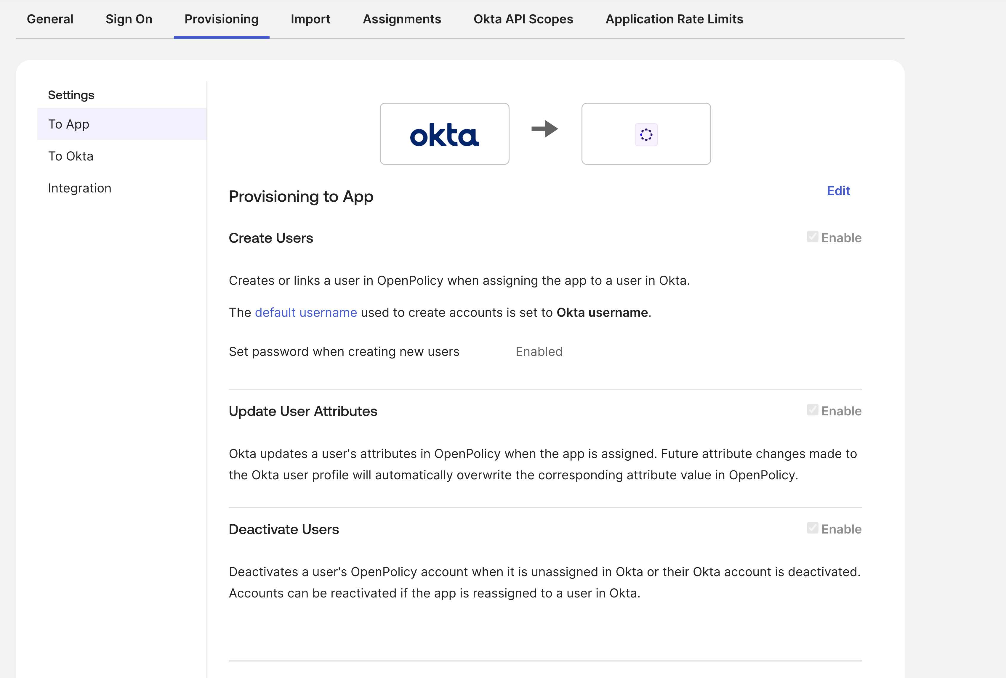Select To App in the settings sidebar

[69, 124]
